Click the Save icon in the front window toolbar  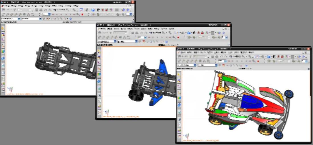coord(212,57)
